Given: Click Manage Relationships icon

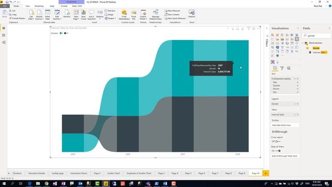Looking at the screenshot, I should click(x=156, y=15).
